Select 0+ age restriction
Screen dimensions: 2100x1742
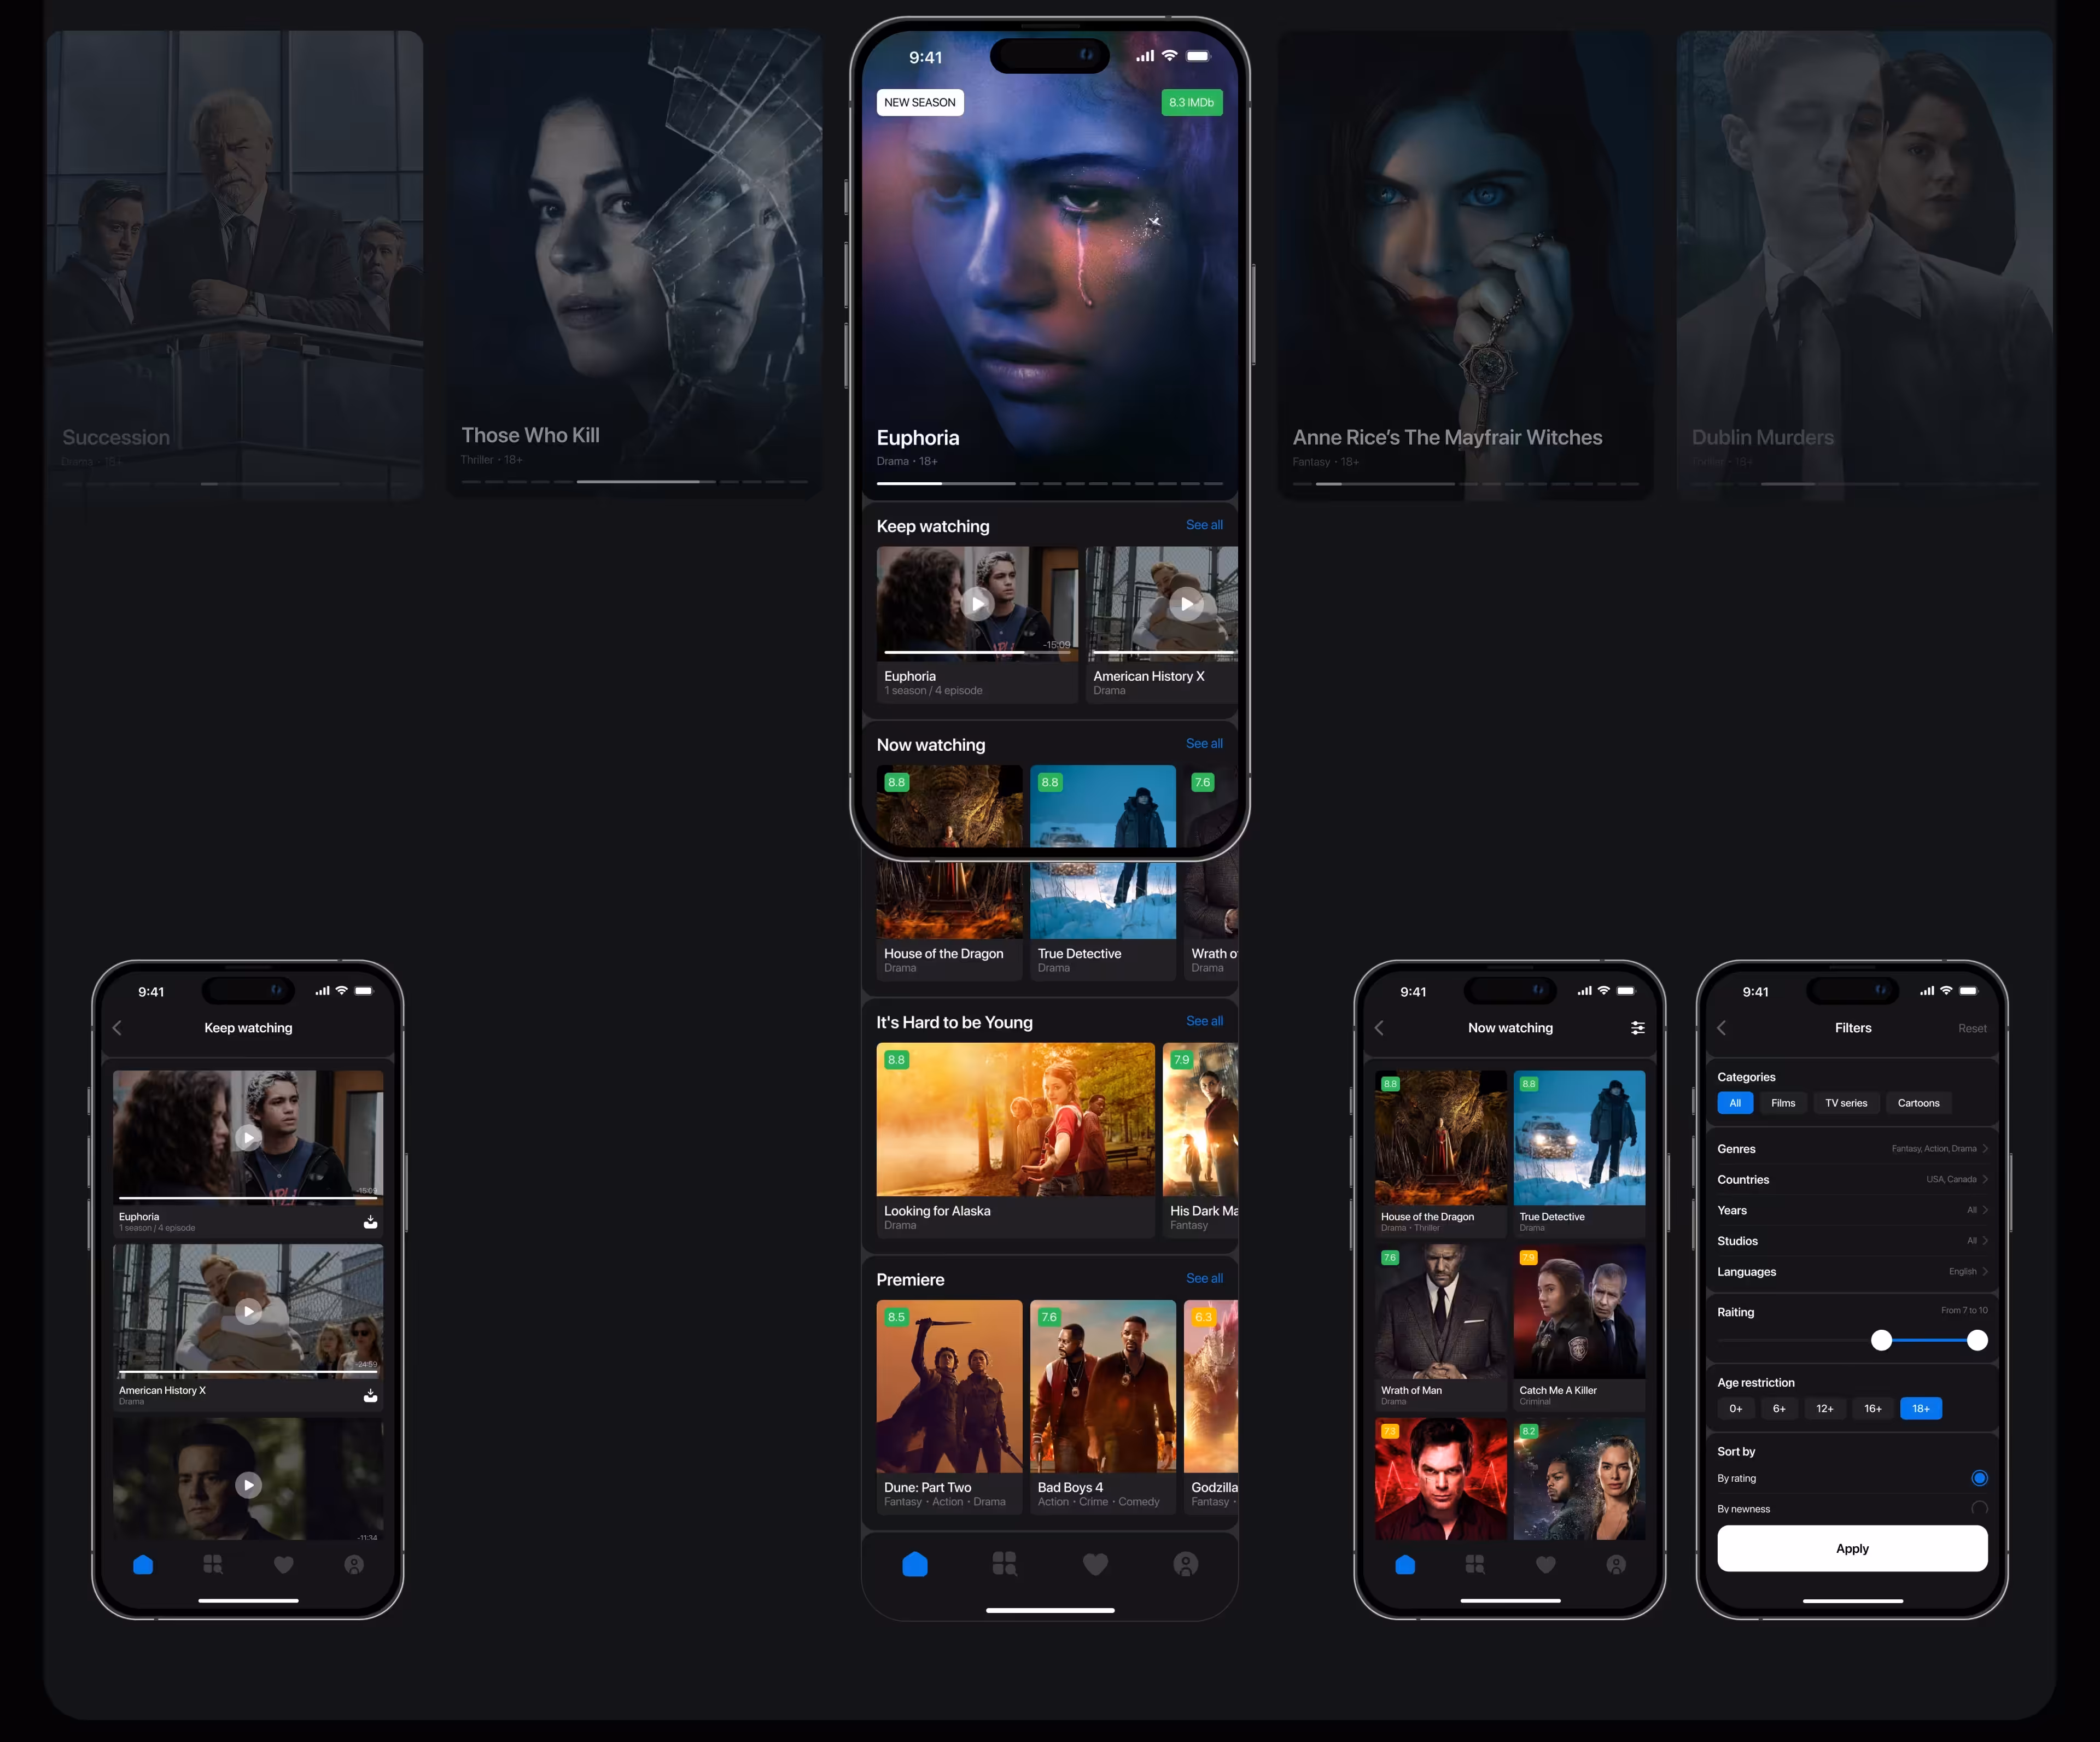pos(1736,1408)
